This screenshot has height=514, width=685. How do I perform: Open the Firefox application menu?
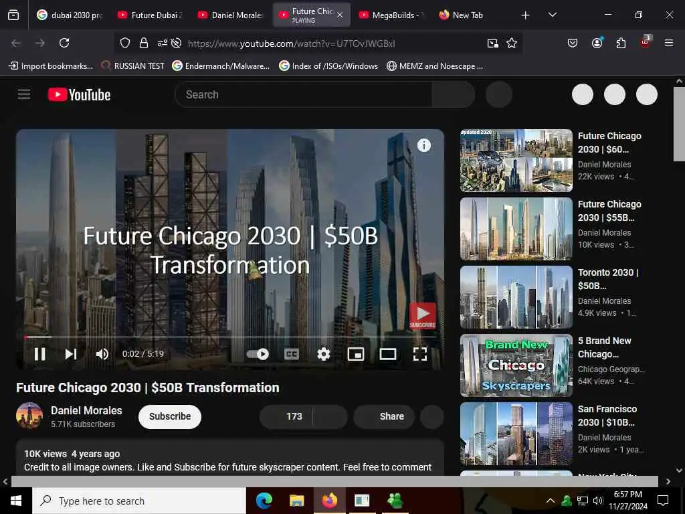point(669,43)
